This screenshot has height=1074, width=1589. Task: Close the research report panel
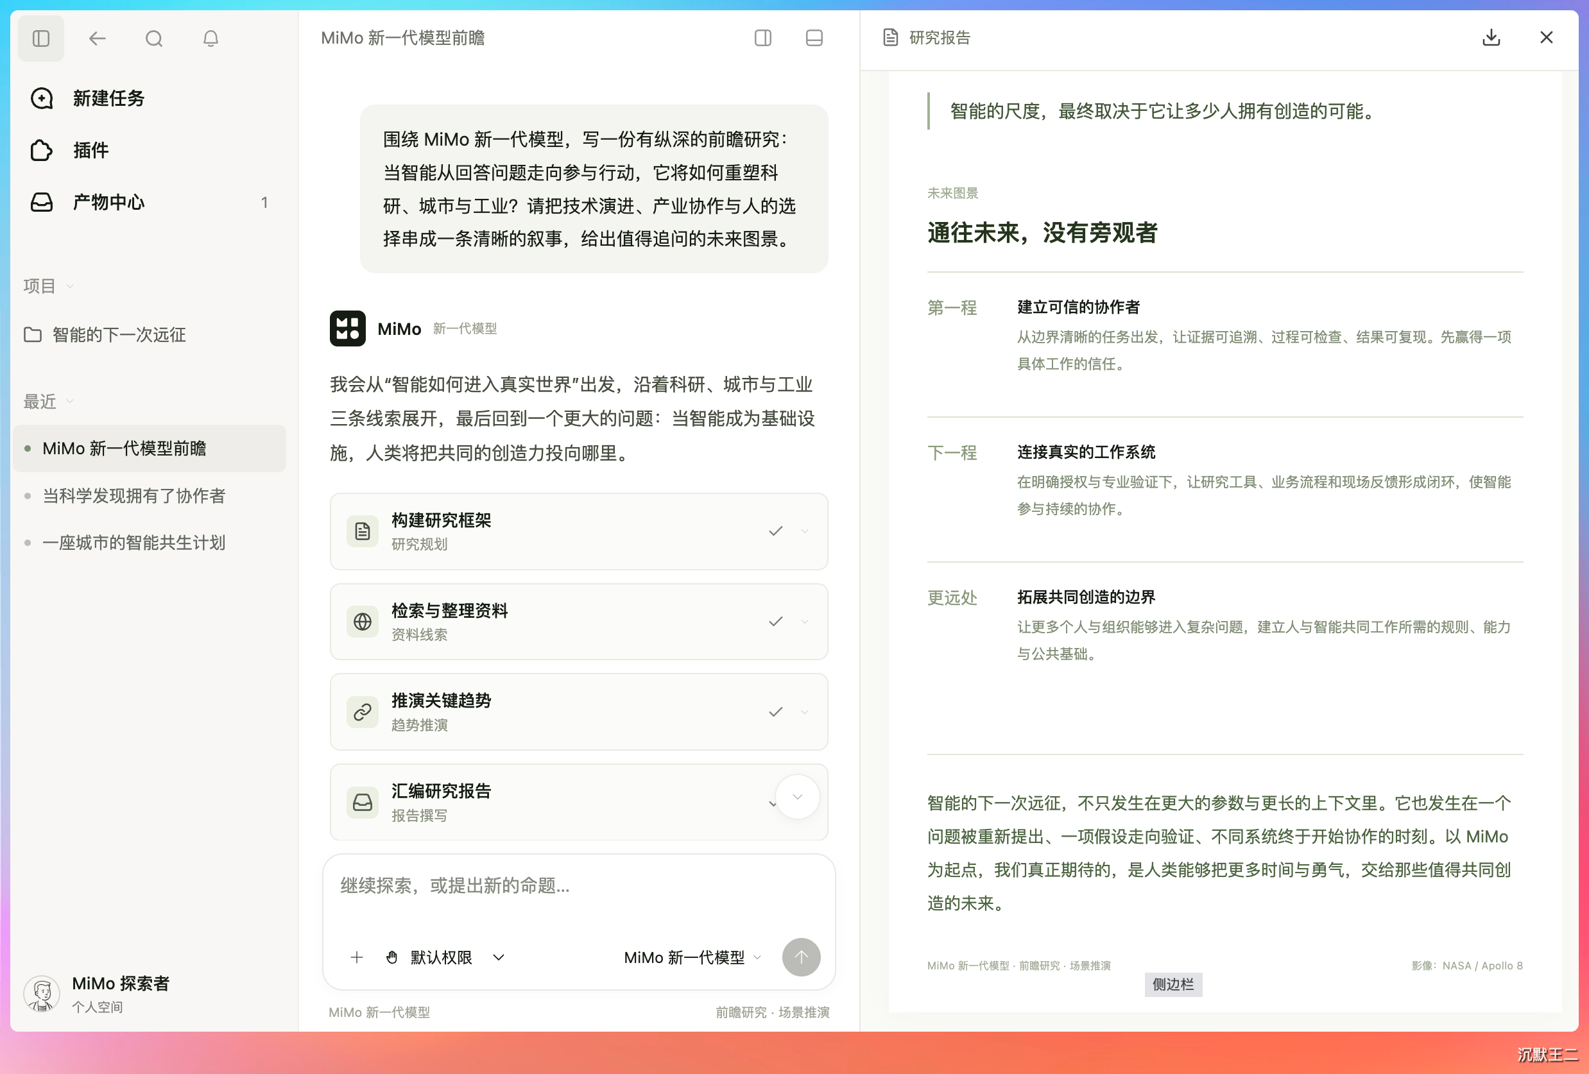1546,38
